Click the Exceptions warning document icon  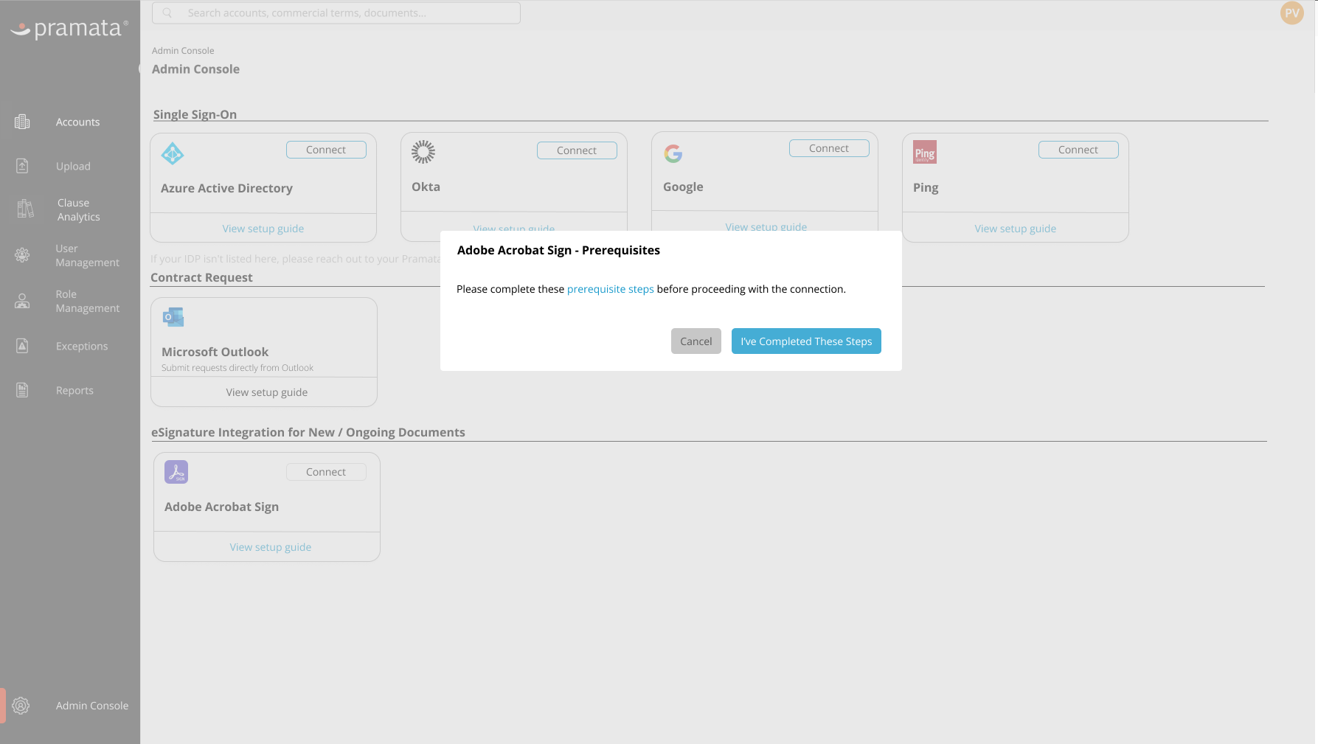(x=22, y=346)
